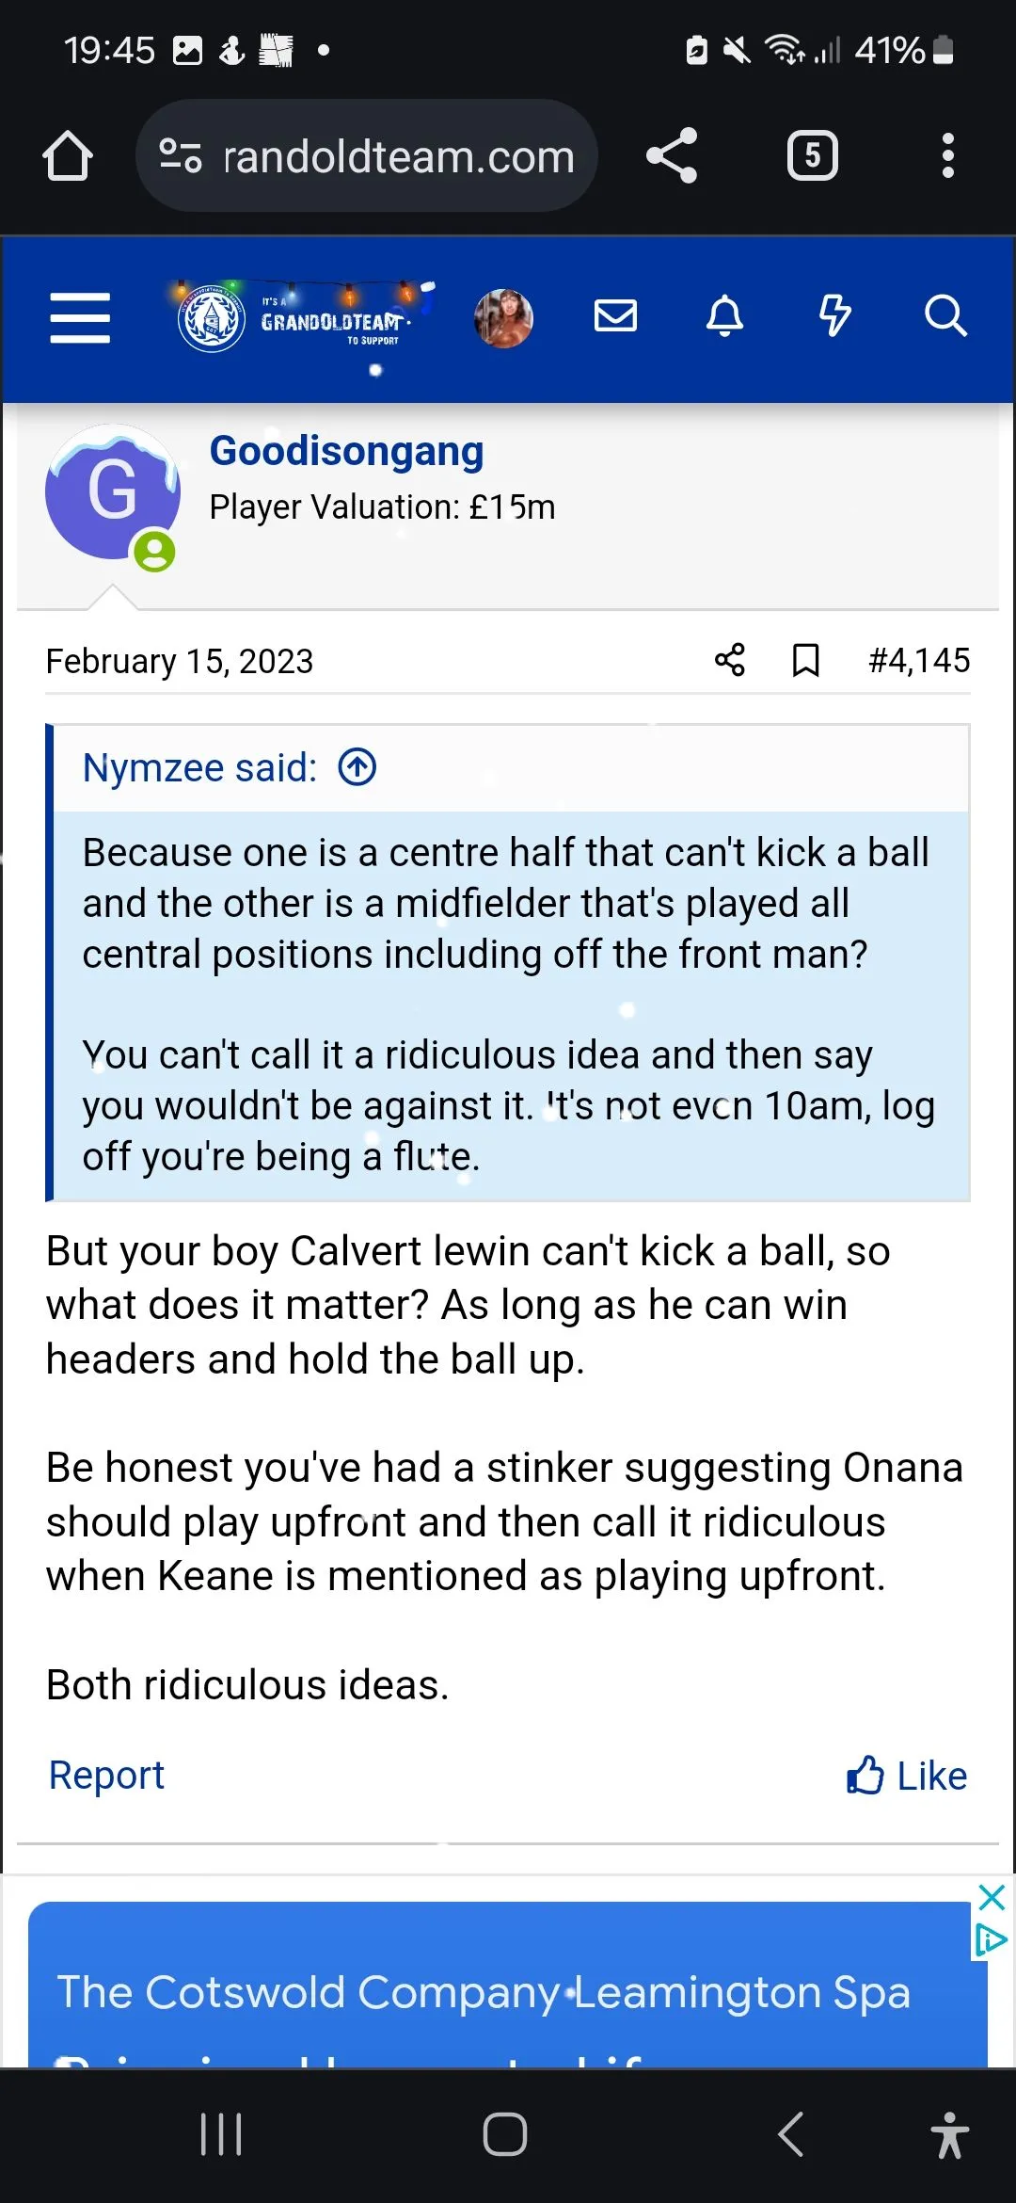
Task: Open post number #4,145 permalink
Action: [918, 660]
